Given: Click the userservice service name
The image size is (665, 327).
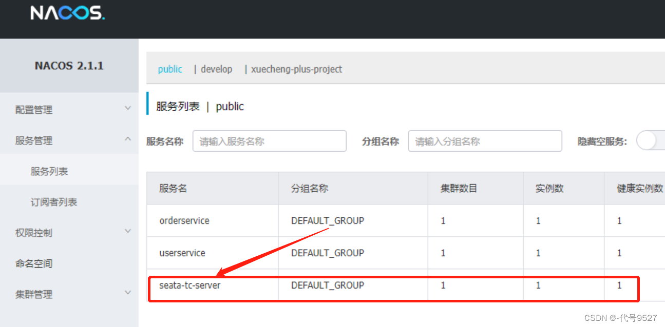Looking at the screenshot, I should pyautogui.click(x=182, y=253).
